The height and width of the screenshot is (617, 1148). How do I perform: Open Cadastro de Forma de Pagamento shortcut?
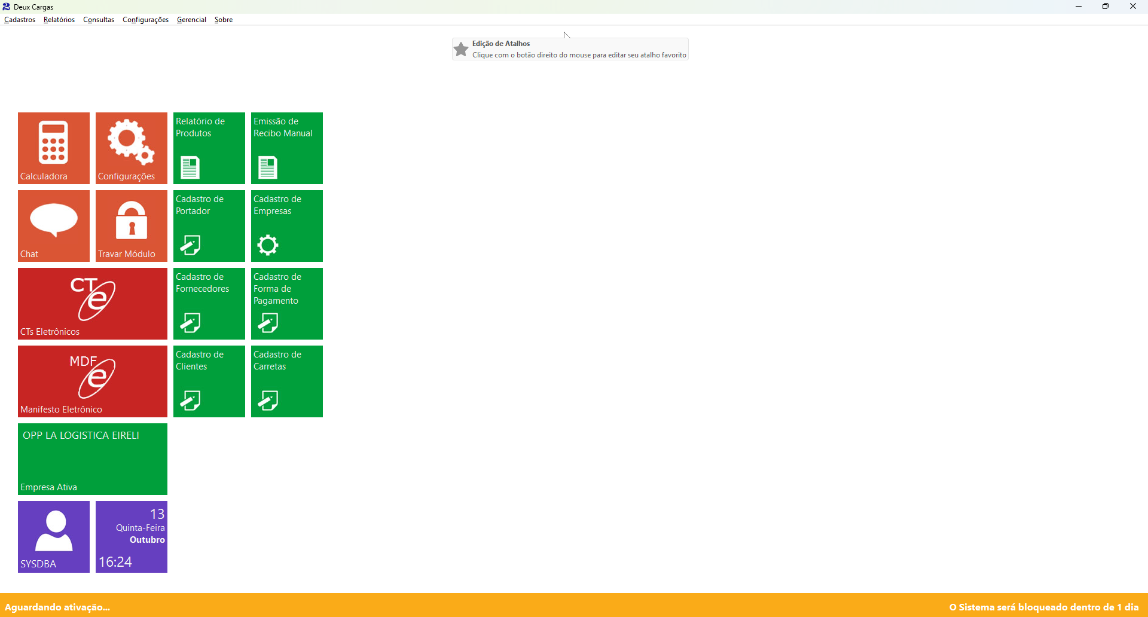[x=287, y=304]
